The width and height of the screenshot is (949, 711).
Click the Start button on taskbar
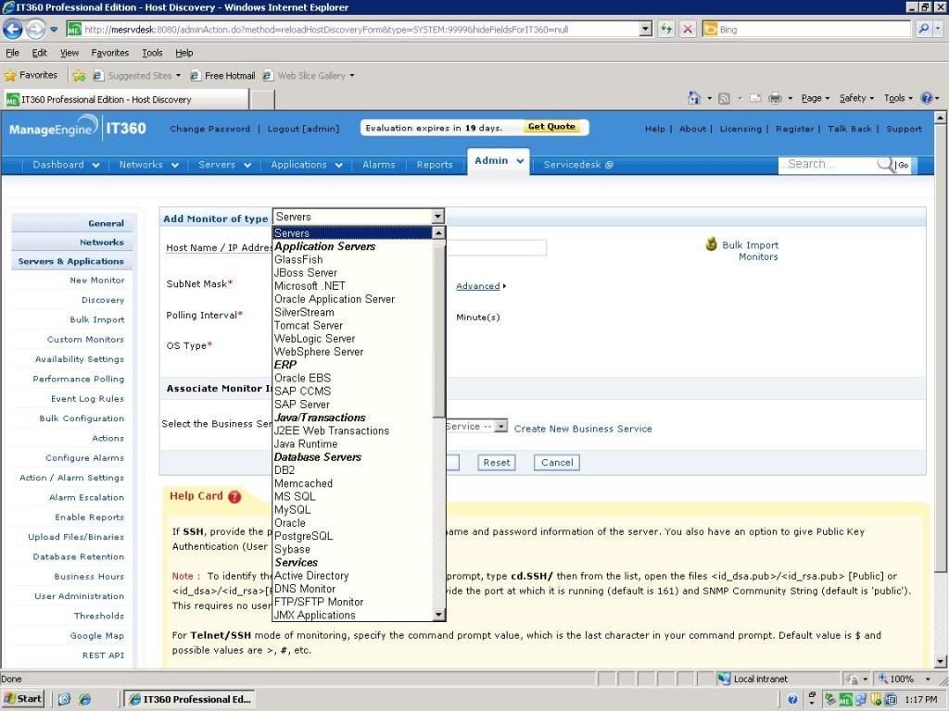[23, 699]
